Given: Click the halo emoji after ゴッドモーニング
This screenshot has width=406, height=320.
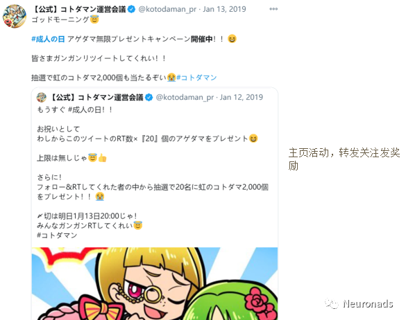Looking at the screenshot, I should (94, 19).
